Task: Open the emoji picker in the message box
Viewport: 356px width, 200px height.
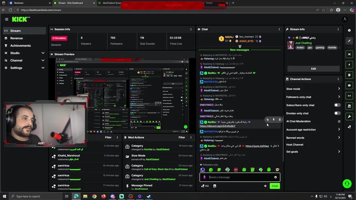Action: click(275, 177)
